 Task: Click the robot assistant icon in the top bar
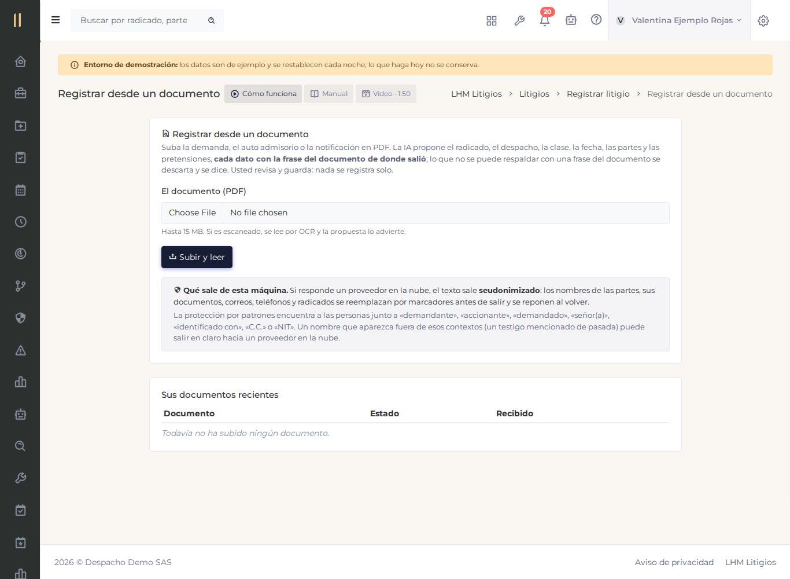coord(571,20)
